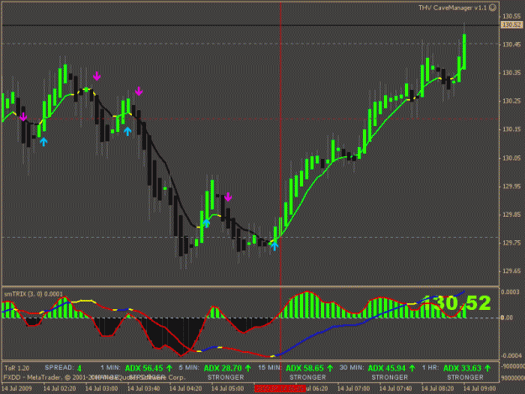Click the 14 Jul 02:20 time label
Screen dimensions: 525x394
(60, 389)
